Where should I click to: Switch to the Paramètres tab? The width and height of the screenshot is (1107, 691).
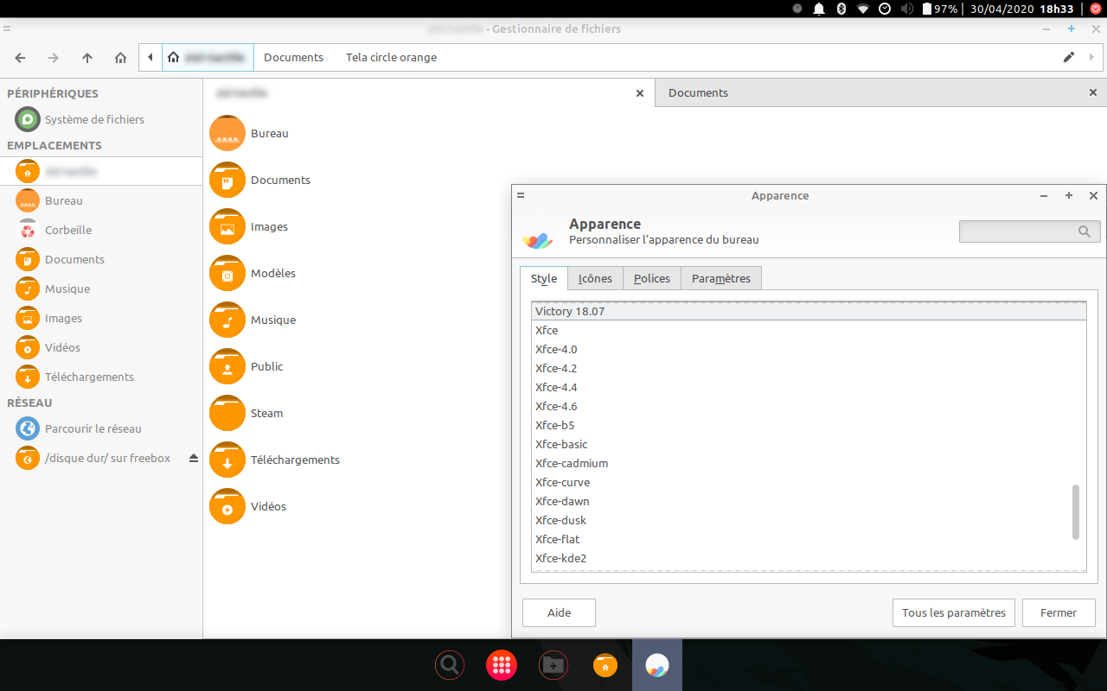(x=721, y=278)
